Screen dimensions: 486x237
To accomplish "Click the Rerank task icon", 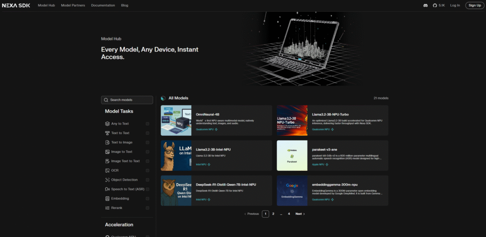I will [107, 208].
